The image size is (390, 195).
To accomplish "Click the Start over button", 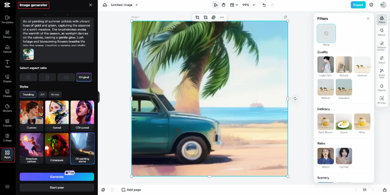I will pos(57,188).
